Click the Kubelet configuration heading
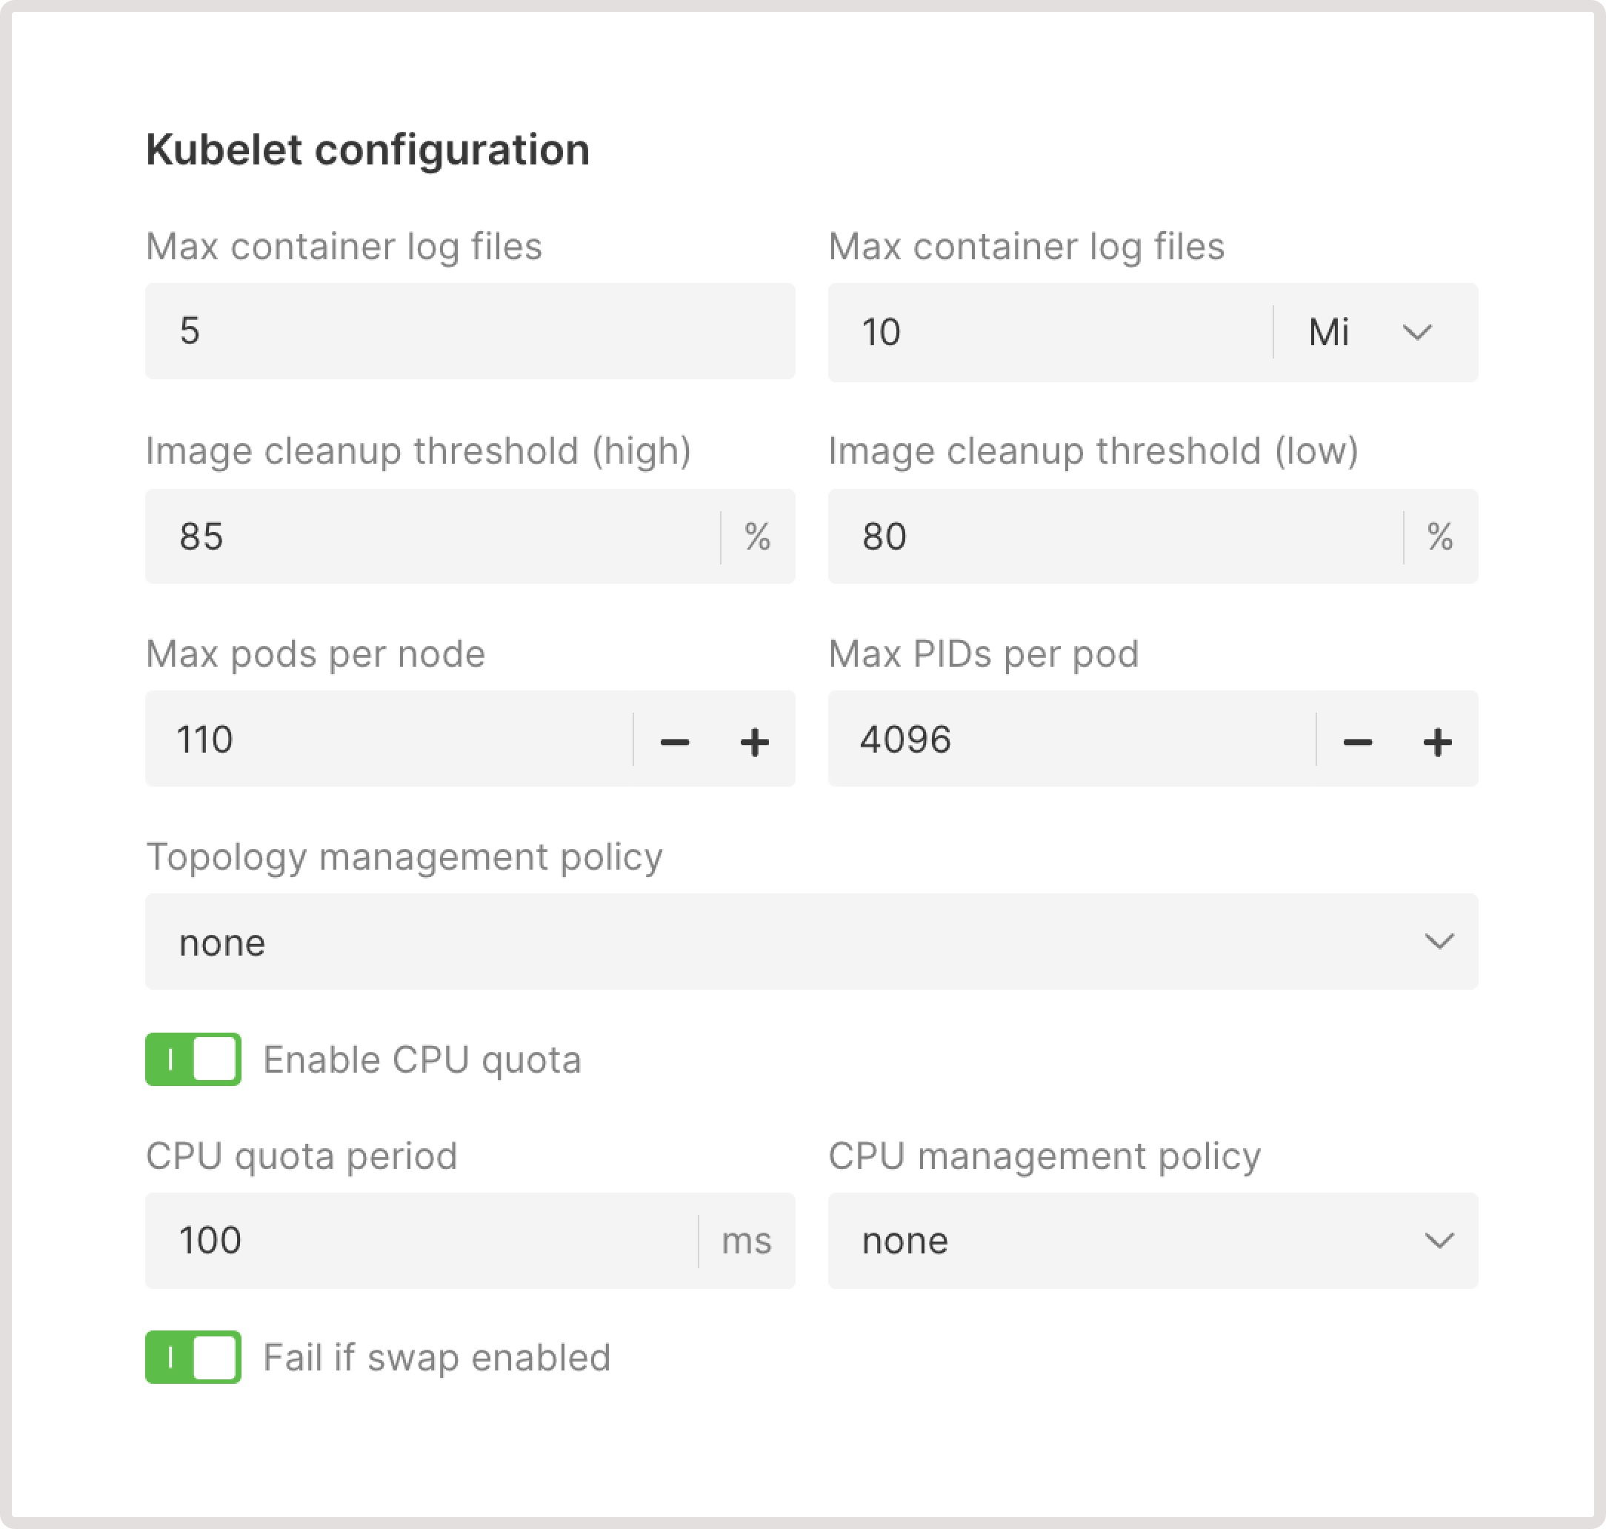Image resolution: width=1606 pixels, height=1529 pixels. click(367, 149)
